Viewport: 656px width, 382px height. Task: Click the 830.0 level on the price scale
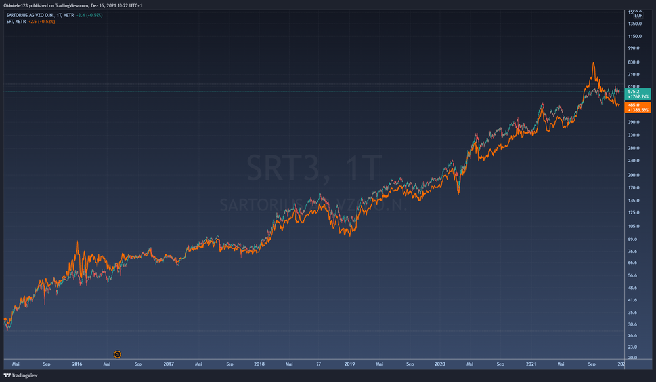coord(634,62)
